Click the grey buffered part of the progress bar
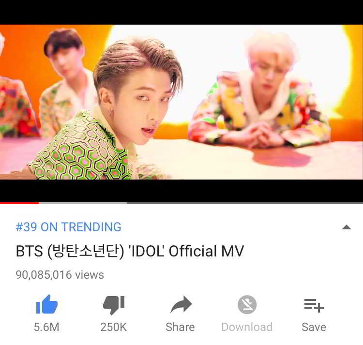 [83, 203]
